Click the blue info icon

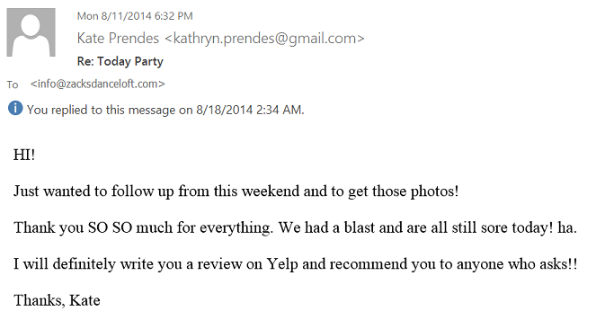point(15,108)
